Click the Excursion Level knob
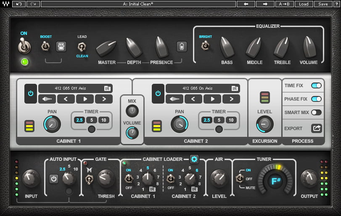 (264, 124)
